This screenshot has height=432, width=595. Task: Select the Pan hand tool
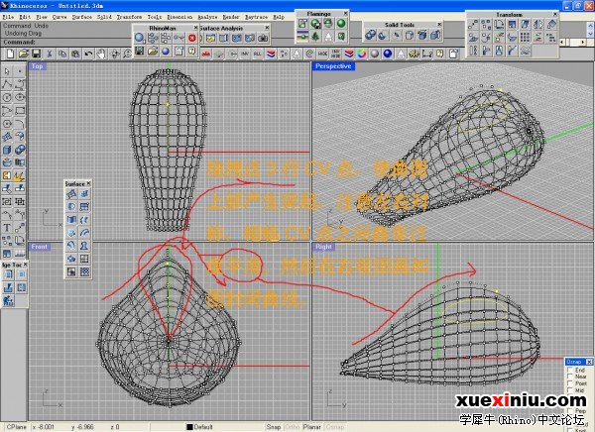point(101,54)
